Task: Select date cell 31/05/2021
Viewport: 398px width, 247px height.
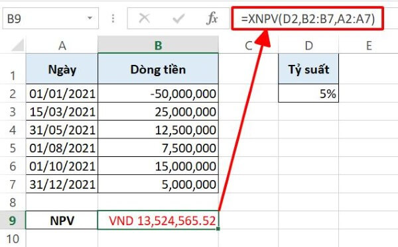Action: [x=62, y=130]
